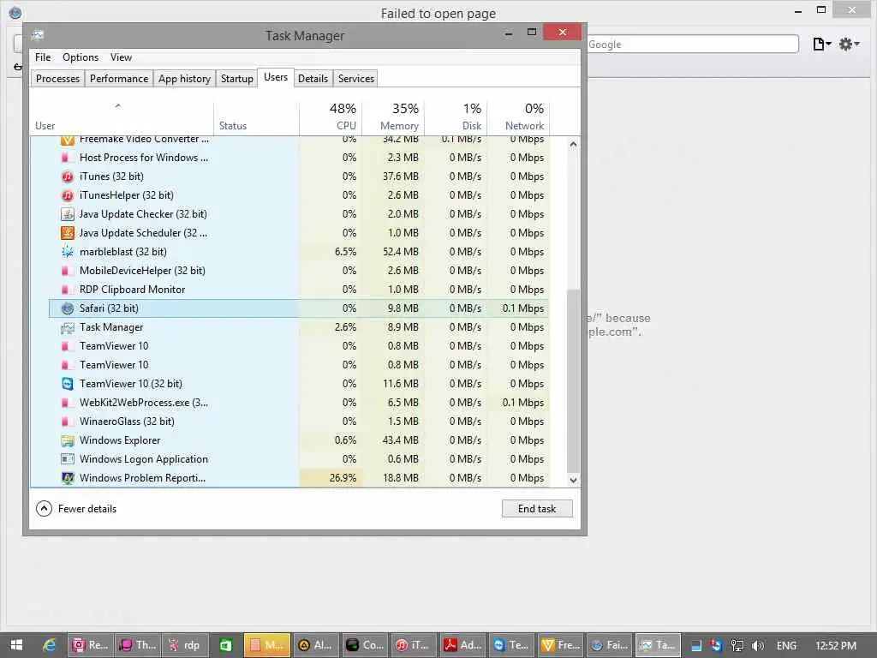The height and width of the screenshot is (658, 877).
Task: Click the TeamViewer 10 (32 bit) icon
Action: 67,384
